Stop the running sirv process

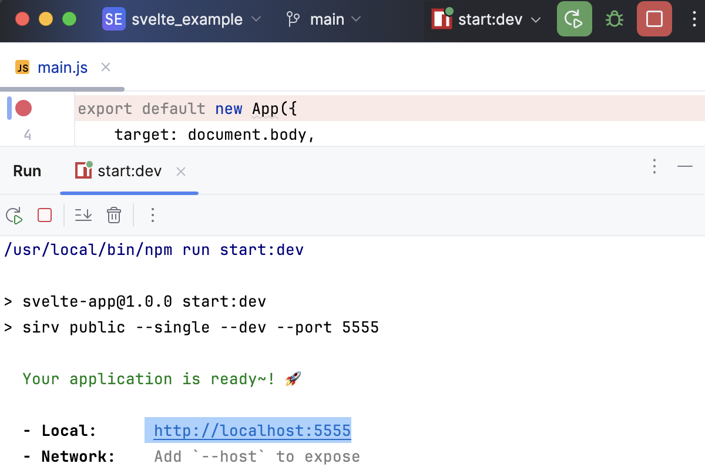click(44, 215)
